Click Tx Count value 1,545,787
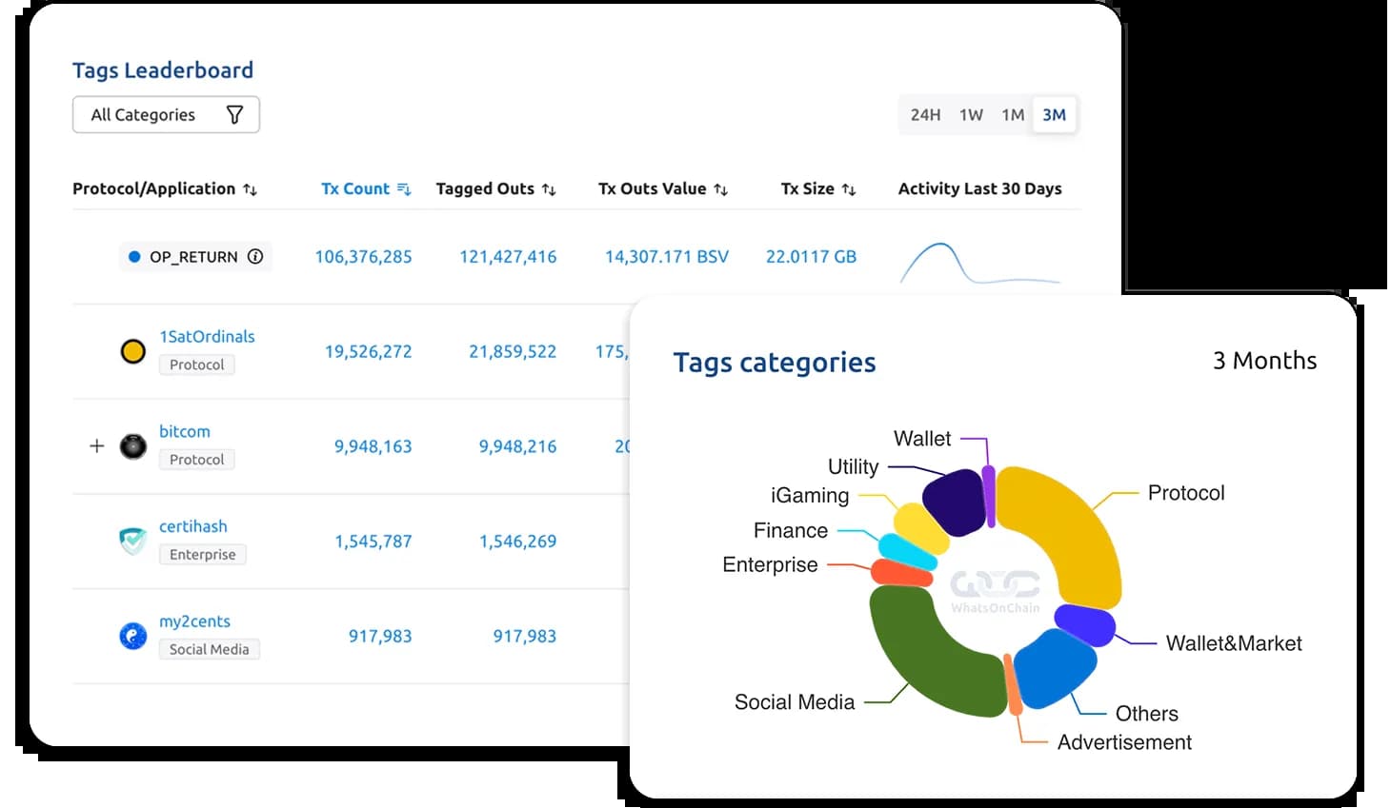This screenshot has width=1391, height=808. coord(373,542)
